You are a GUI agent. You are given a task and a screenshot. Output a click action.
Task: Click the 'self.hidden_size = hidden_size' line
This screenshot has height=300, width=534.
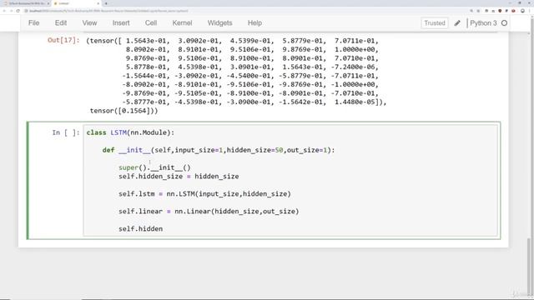pos(179,177)
